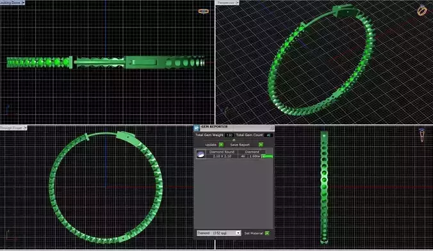
Task: Click the ring orientation icon in Perspective view
Action: (x=422, y=10)
